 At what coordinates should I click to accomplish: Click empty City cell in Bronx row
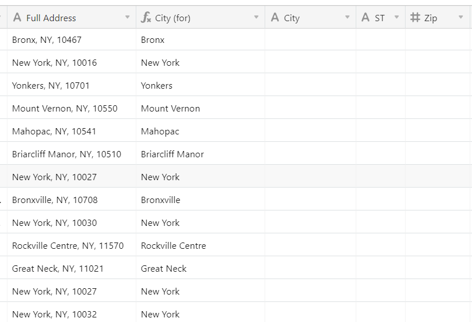click(310, 39)
